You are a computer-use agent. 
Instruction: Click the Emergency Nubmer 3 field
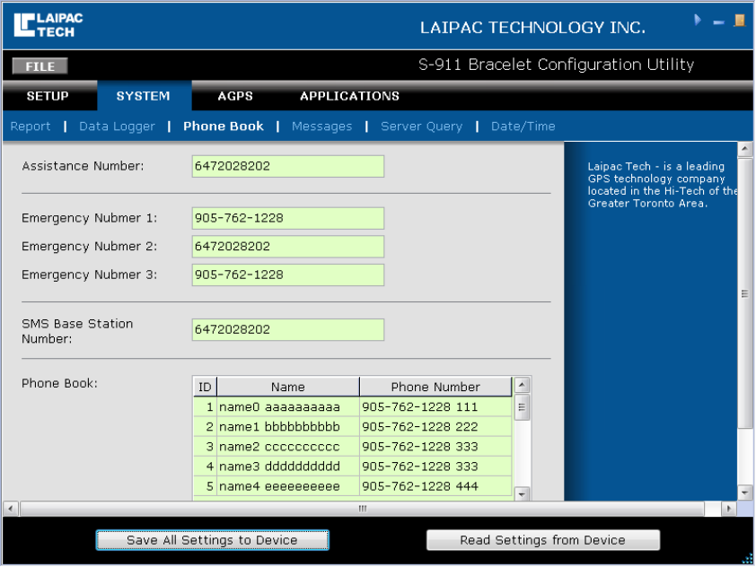coord(288,275)
